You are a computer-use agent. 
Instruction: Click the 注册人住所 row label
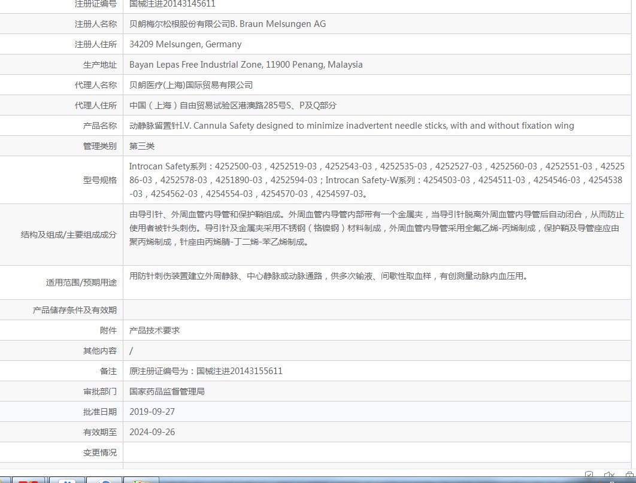(95, 44)
